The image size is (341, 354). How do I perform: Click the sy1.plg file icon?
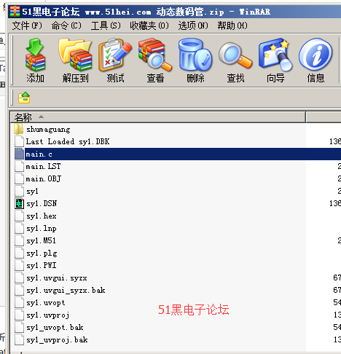tap(19, 253)
